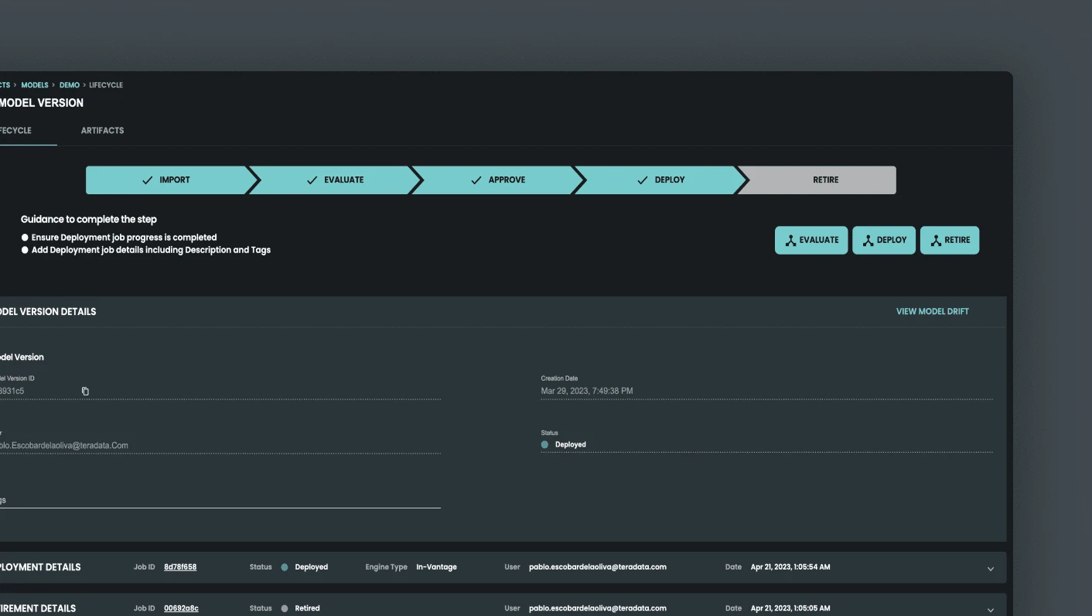Click the Evaluate step checkmark icon
The image size is (1092, 616).
pos(312,180)
